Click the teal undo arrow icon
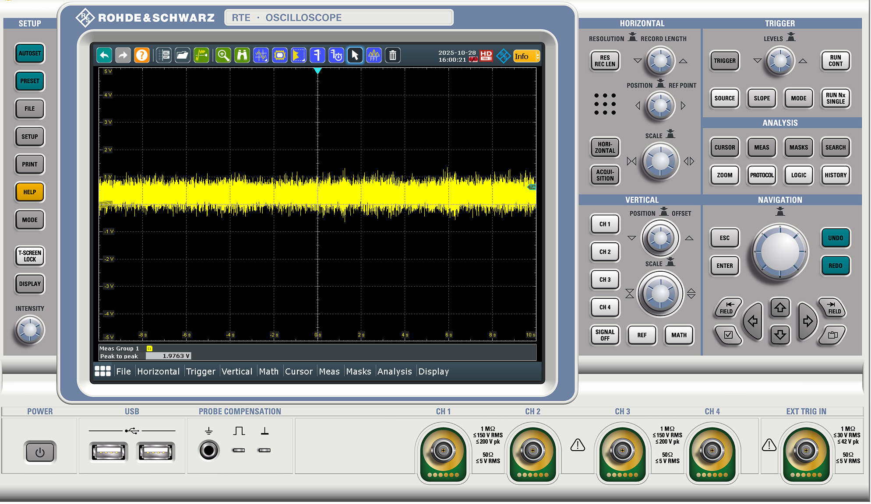The image size is (871, 504). (x=104, y=56)
